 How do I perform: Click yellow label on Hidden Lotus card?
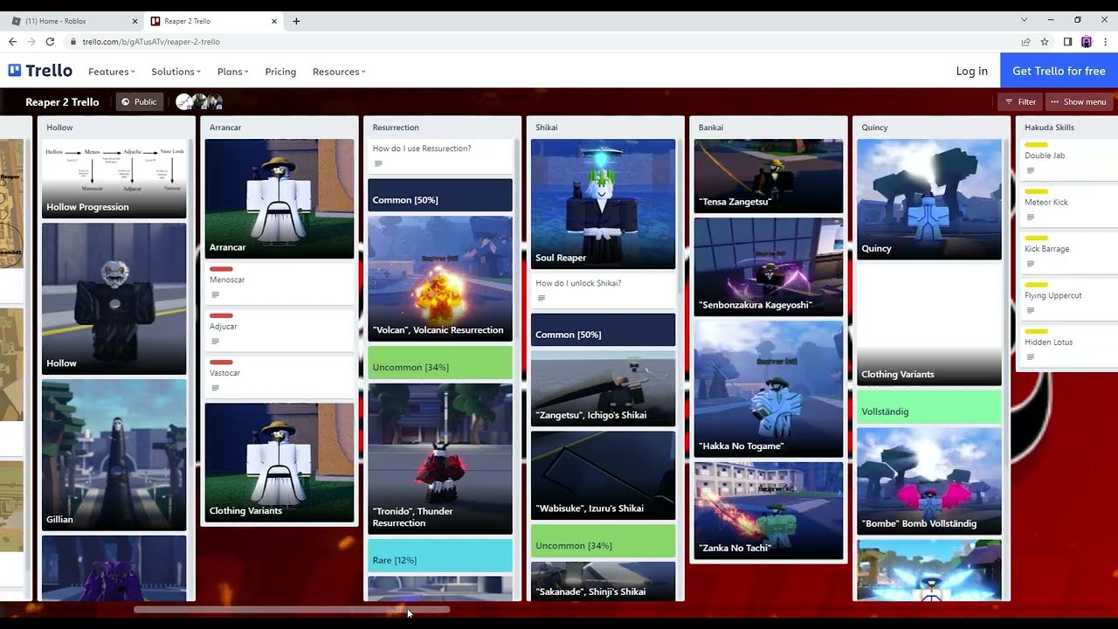1036,331
